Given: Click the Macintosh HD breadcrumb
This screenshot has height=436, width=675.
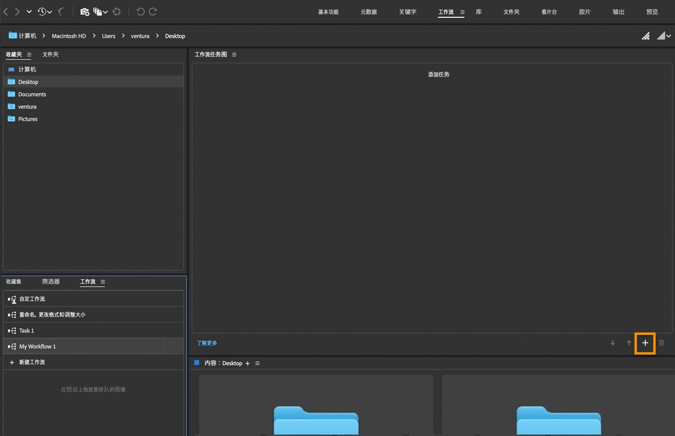Looking at the screenshot, I should point(69,36).
